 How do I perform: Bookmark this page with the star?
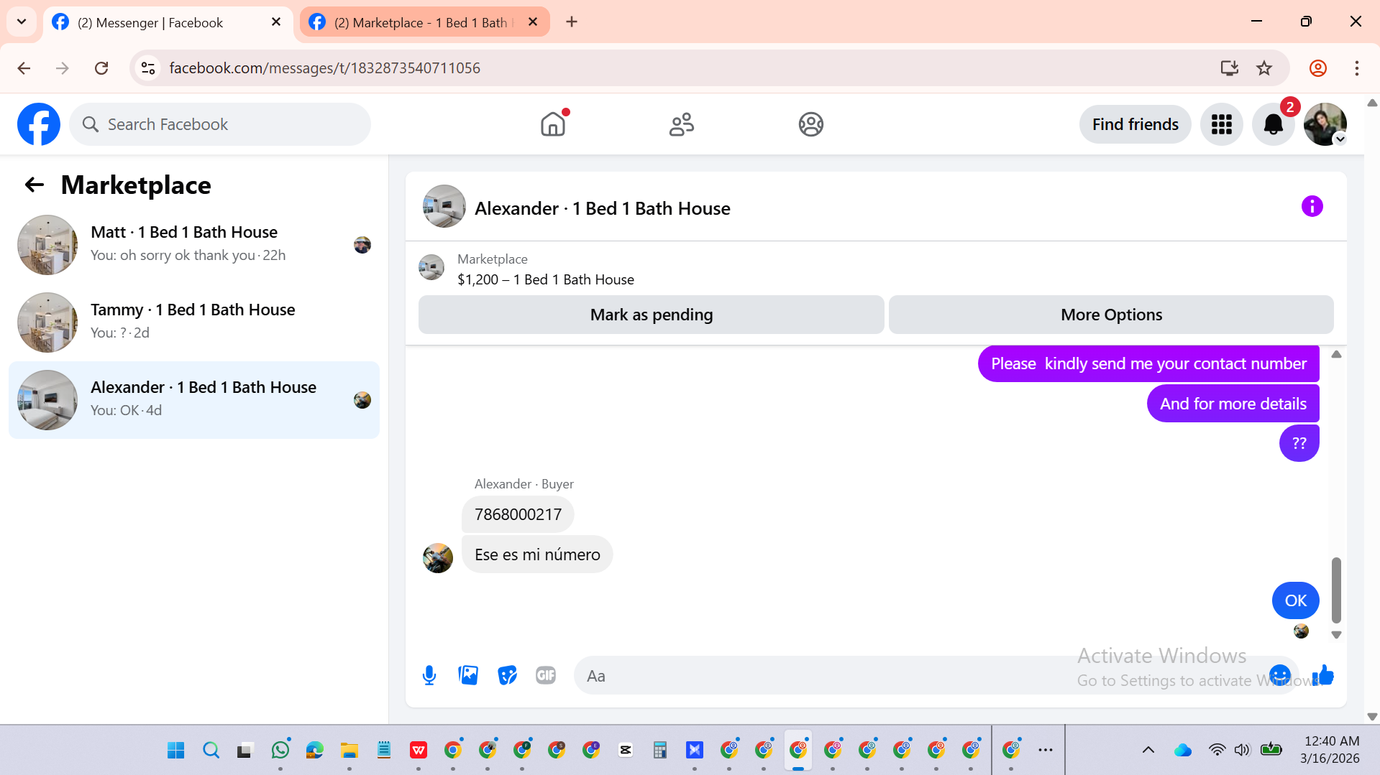pos(1264,68)
